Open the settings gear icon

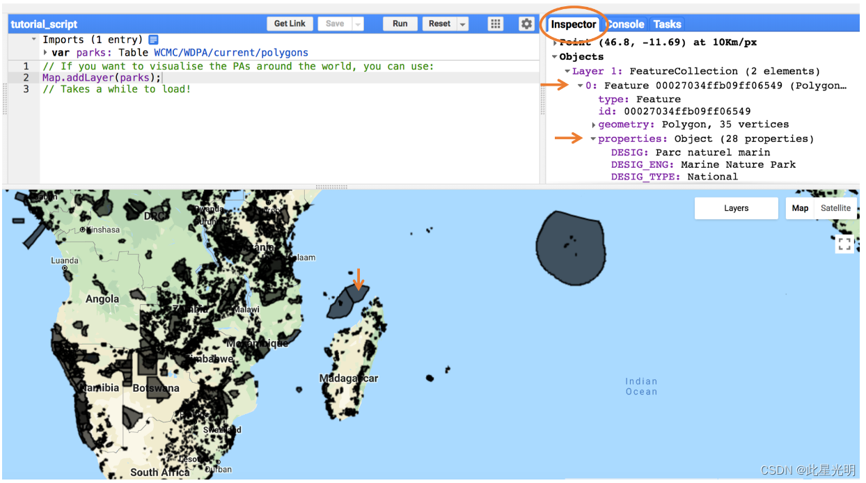point(526,23)
